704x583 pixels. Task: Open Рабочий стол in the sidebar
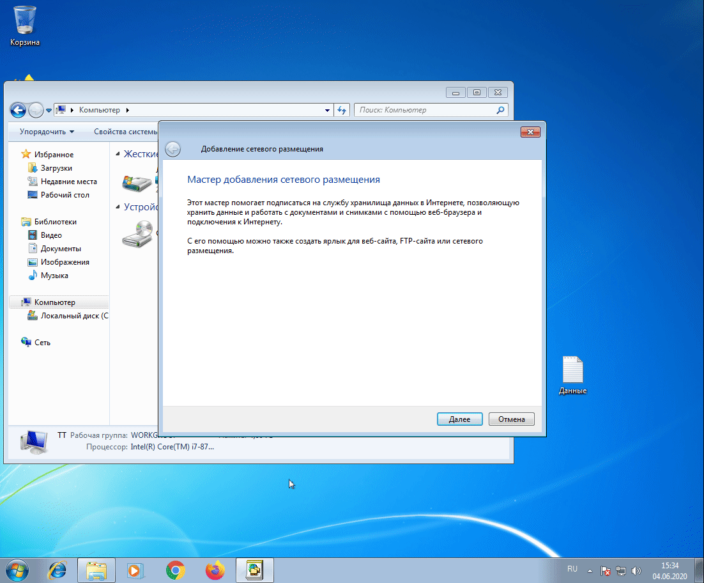65,195
